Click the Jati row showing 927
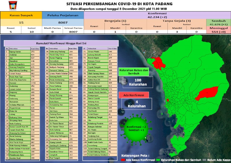Viewport: 231px width, 163px height. coord(23,58)
